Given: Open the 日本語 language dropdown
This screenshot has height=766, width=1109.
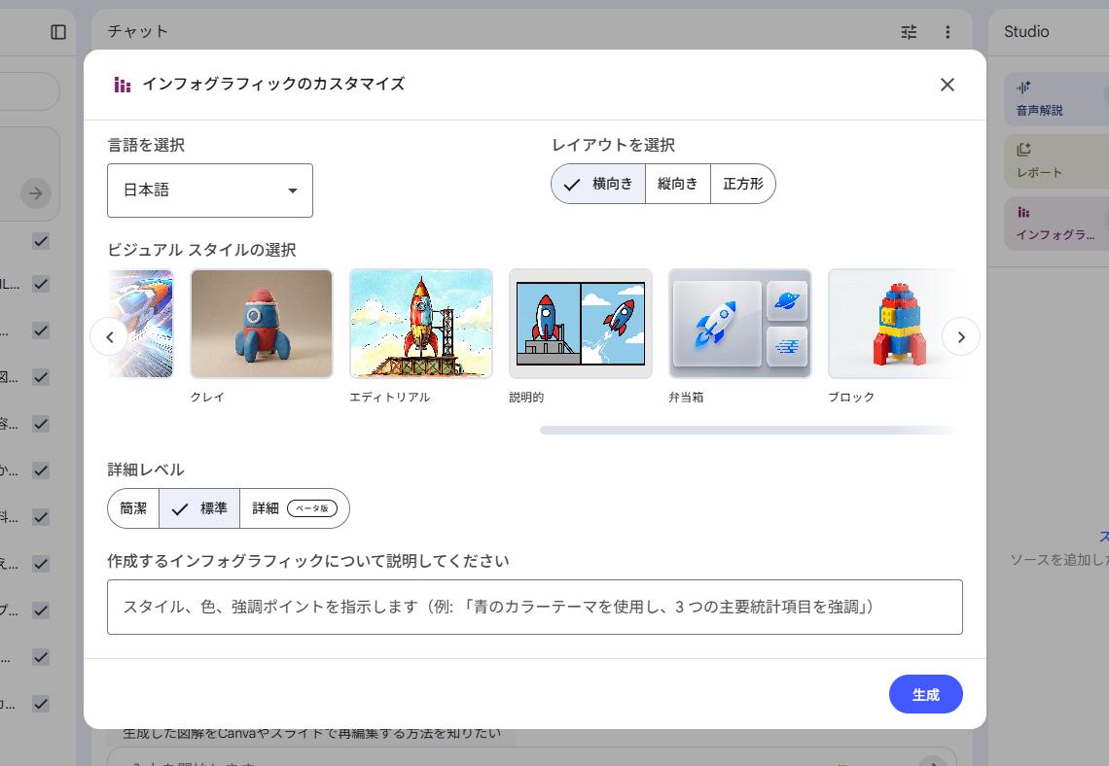Looking at the screenshot, I should click(209, 191).
